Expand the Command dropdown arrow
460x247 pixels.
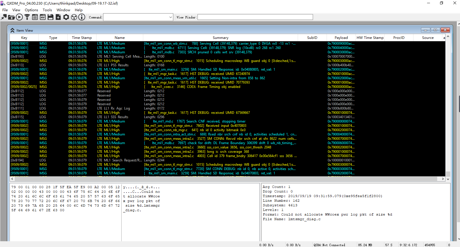(170, 17)
